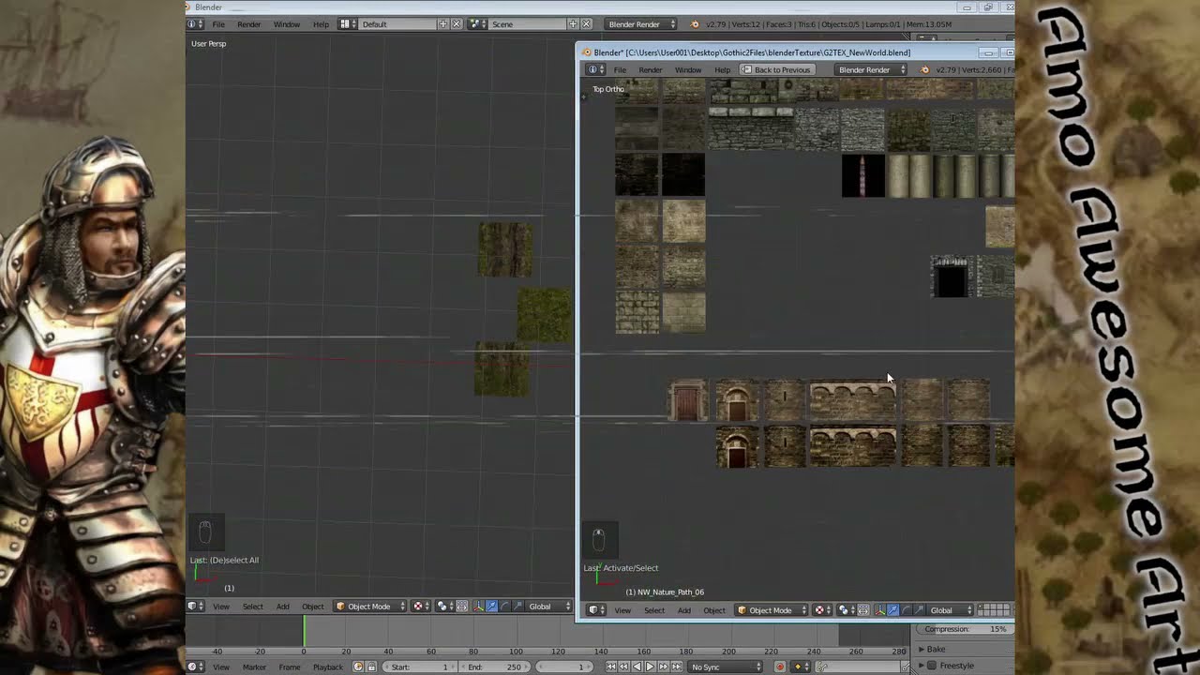Screen dimensions: 1200x675
Task: Enable the Freestyle checkbox
Action: [x=931, y=666]
